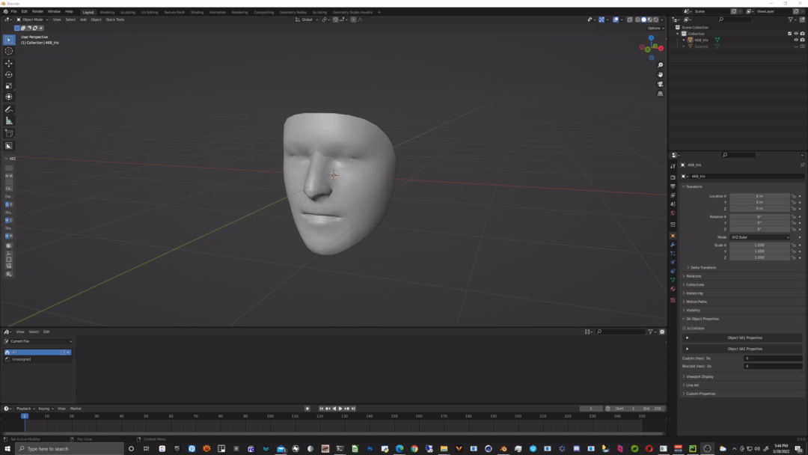The image size is (808, 455).
Task: Play the timeline animation
Action: 340,409
